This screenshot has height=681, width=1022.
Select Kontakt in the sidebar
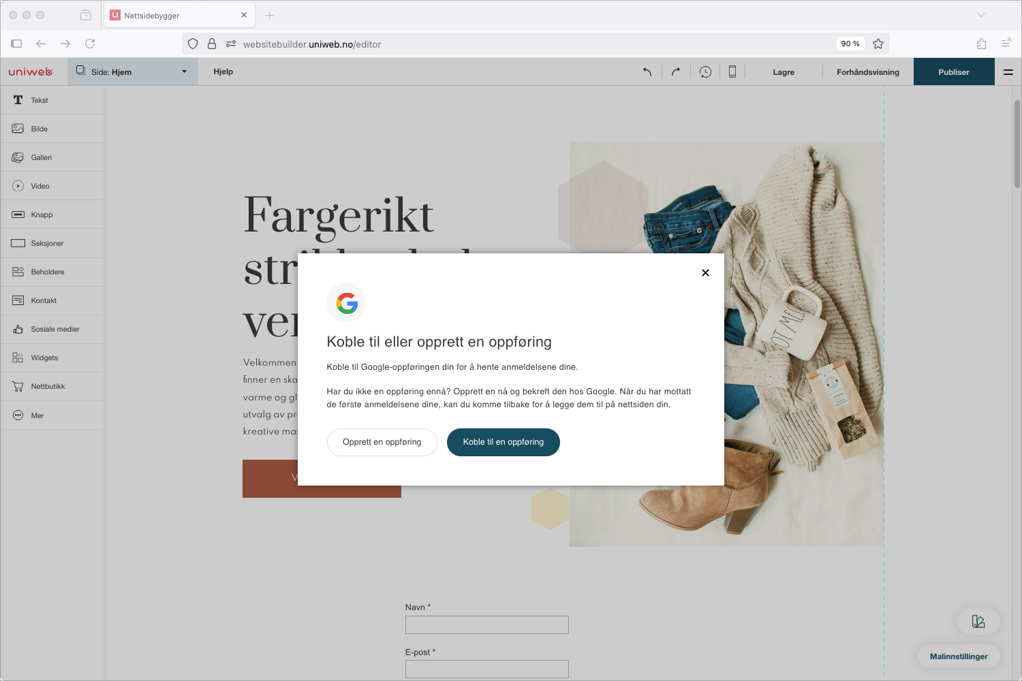[x=52, y=300]
